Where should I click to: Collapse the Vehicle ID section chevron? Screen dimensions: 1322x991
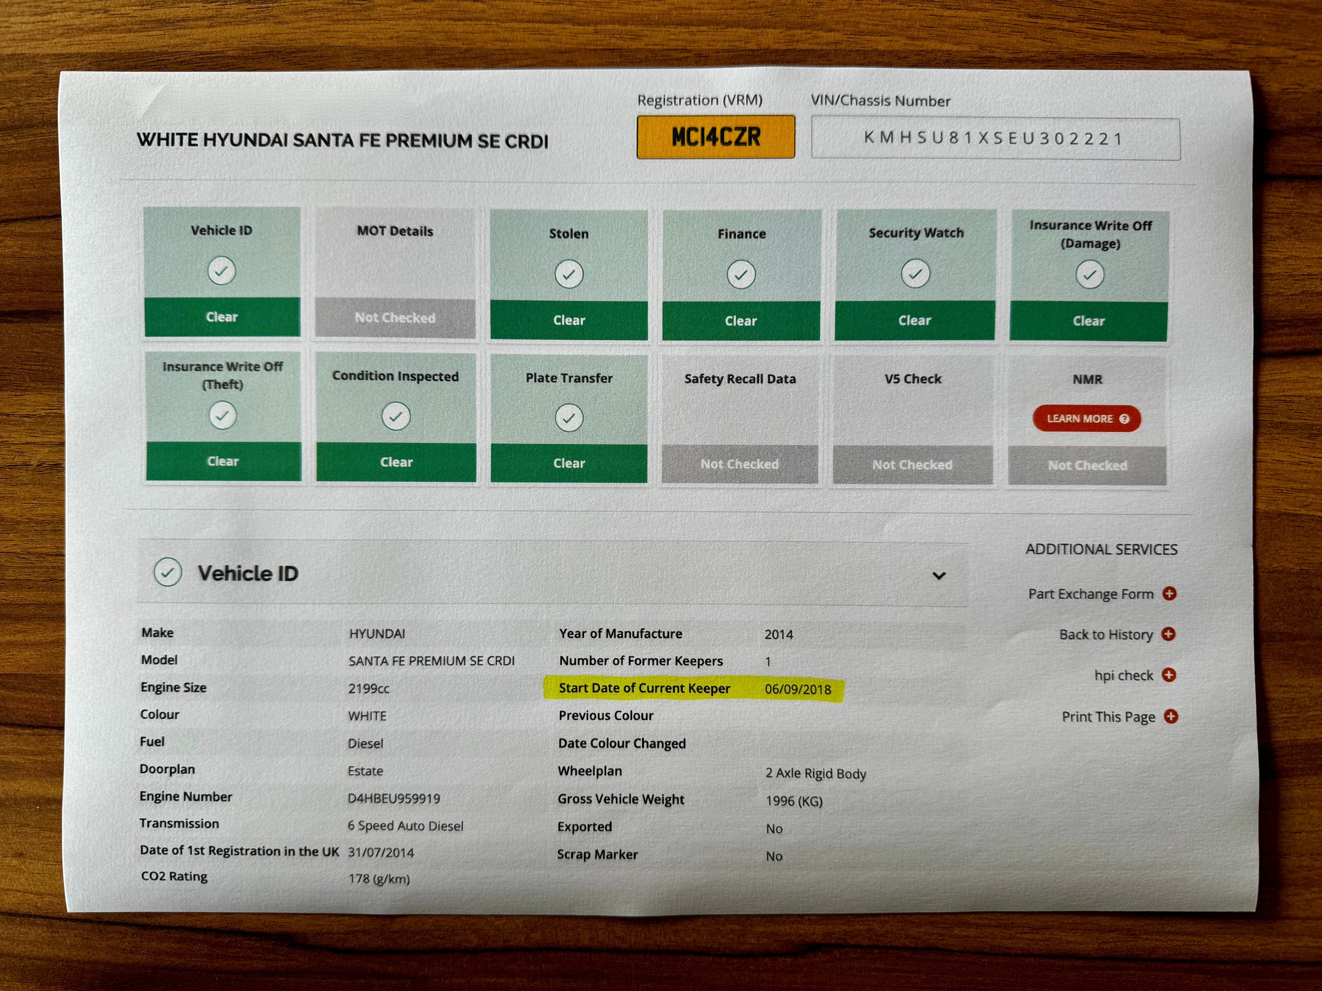point(939,576)
